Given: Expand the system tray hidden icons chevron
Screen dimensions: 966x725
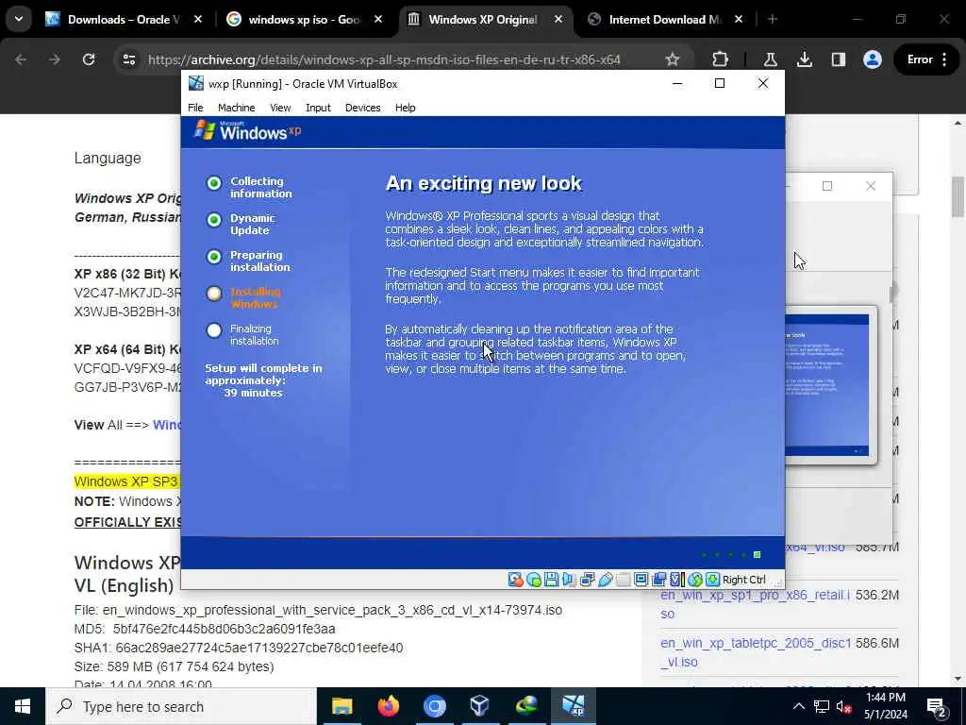Looking at the screenshot, I should tap(798, 706).
